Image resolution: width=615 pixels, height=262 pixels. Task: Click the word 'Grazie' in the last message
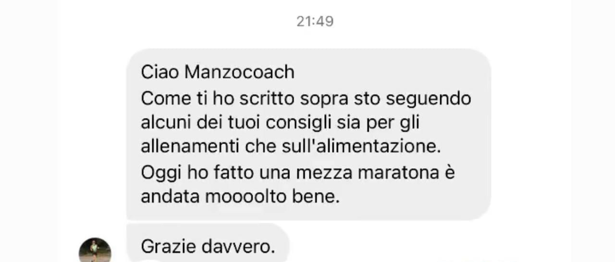point(169,247)
